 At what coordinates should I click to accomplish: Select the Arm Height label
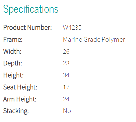(x=20, y=99)
